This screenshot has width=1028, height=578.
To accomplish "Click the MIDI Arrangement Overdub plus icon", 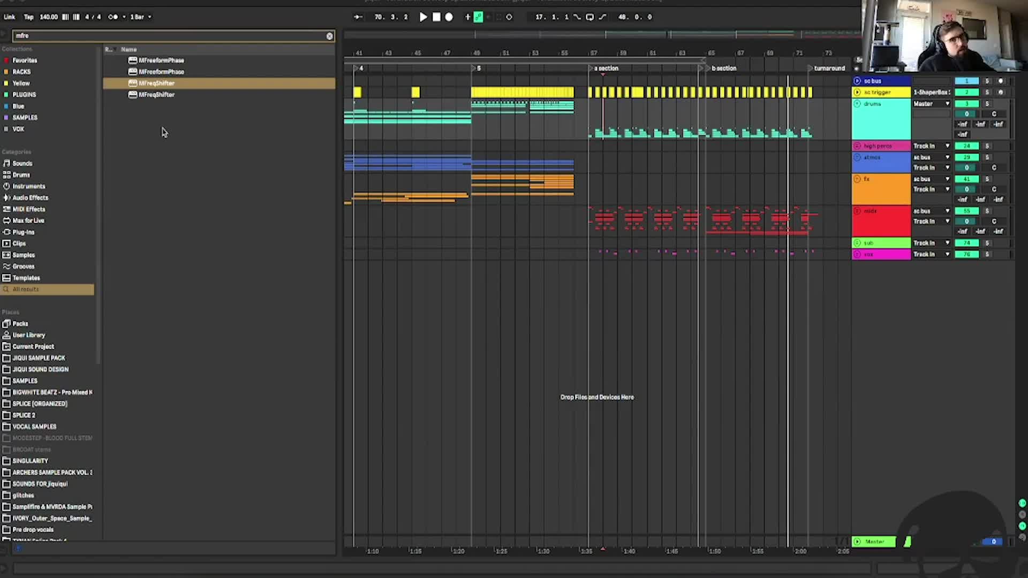I will click(467, 17).
